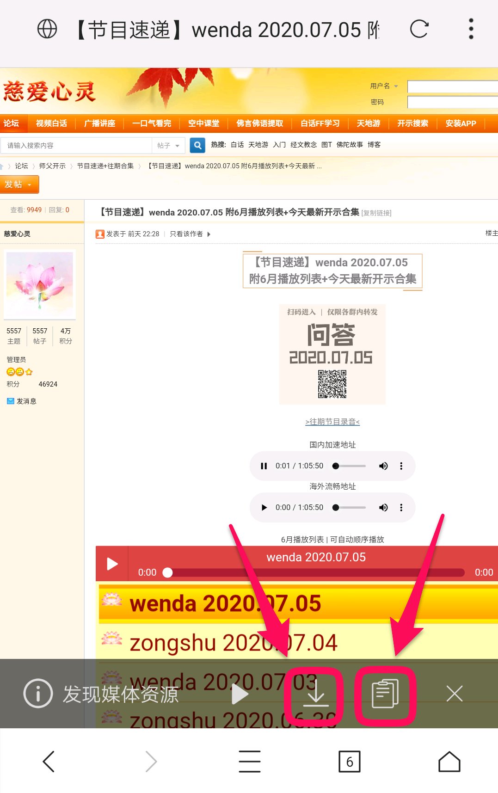Open the browser hamburger menu
Viewport: 498px width, 793px height.
tap(250, 761)
